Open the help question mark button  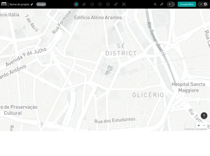[x=204, y=116]
